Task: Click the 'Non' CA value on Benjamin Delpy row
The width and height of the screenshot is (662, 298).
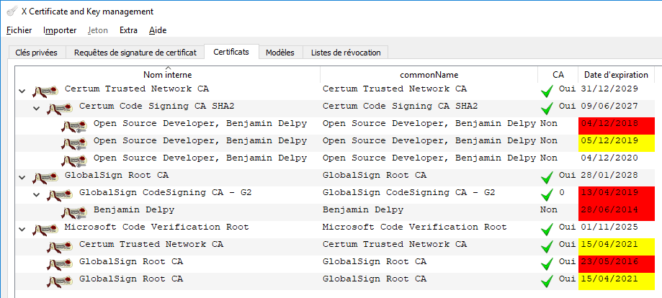Action: coord(548,209)
